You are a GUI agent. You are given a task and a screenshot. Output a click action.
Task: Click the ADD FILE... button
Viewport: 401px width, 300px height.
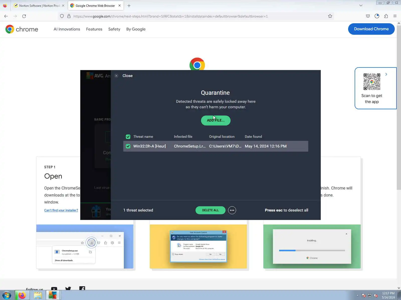coord(216,120)
